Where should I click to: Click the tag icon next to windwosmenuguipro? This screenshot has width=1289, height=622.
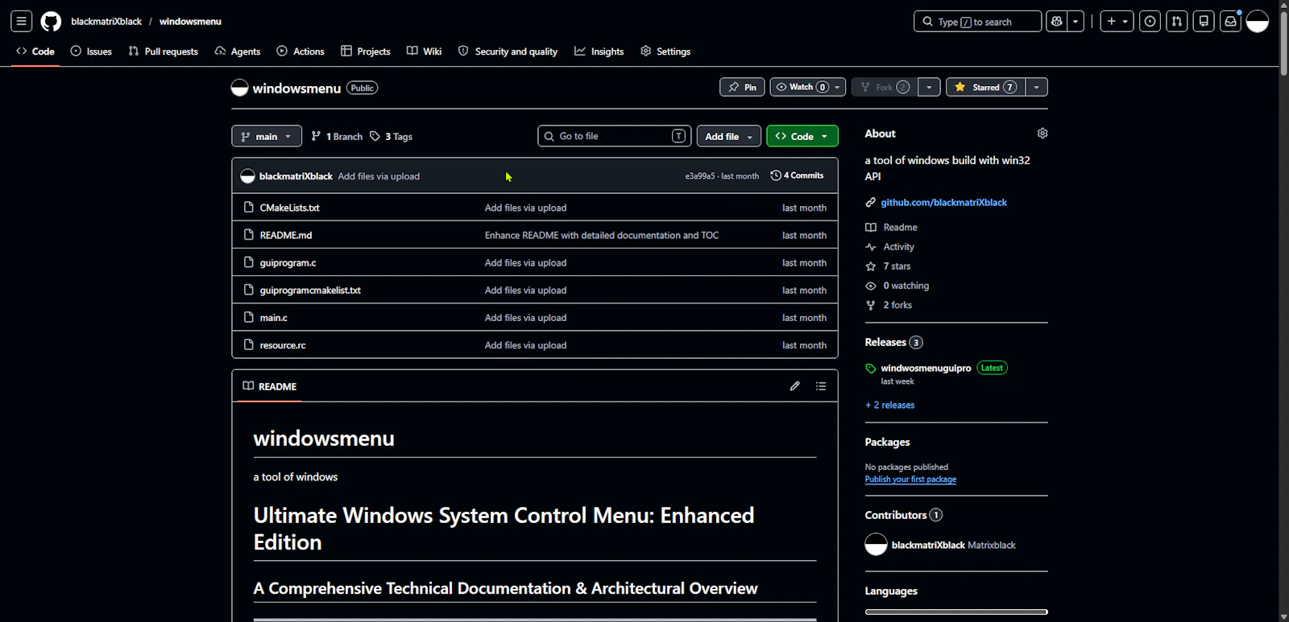[x=871, y=369]
